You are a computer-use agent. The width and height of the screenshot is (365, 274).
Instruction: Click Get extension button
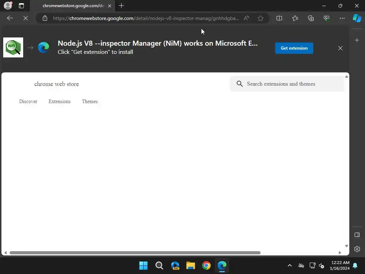pos(294,48)
